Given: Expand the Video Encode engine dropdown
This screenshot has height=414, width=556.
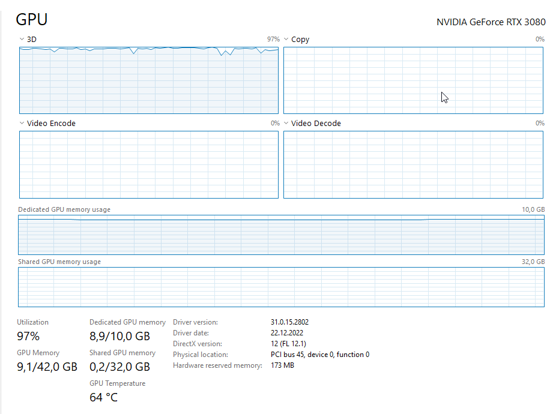Looking at the screenshot, I should [47, 124].
